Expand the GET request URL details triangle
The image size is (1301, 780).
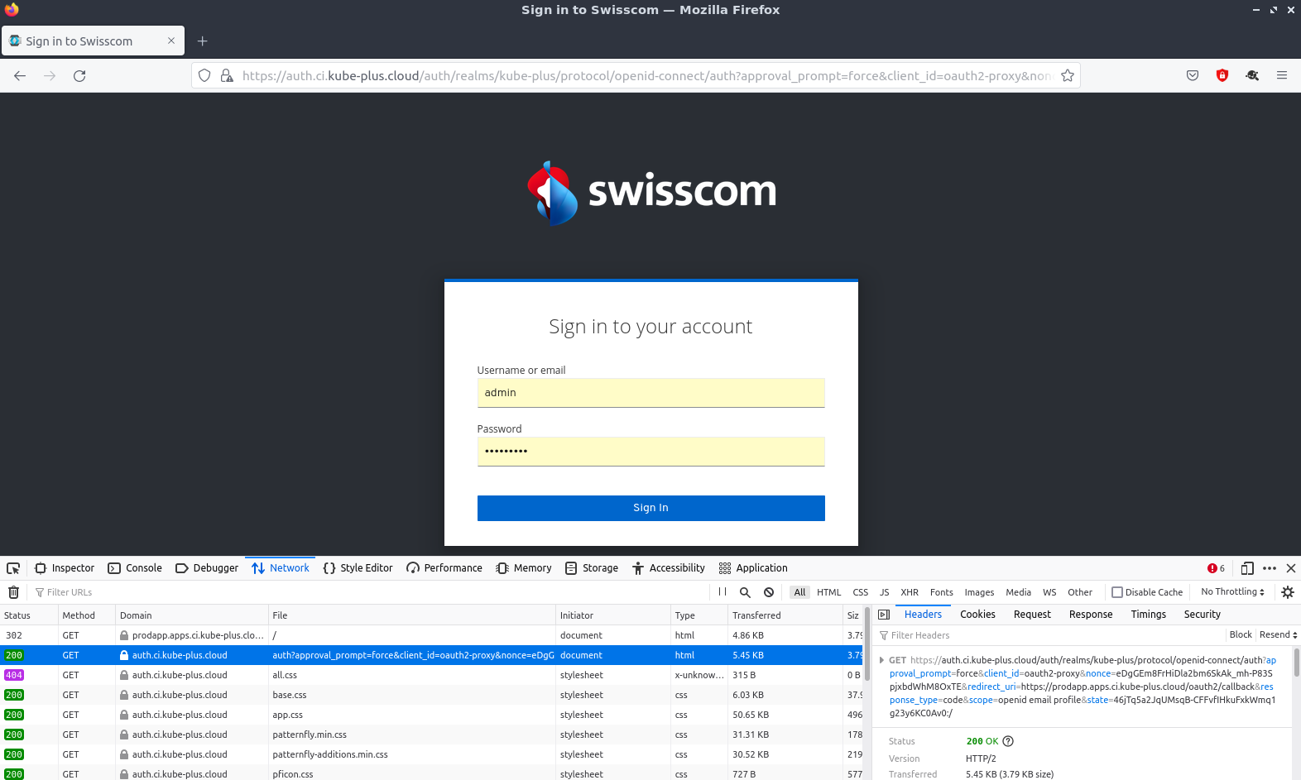tap(881, 660)
